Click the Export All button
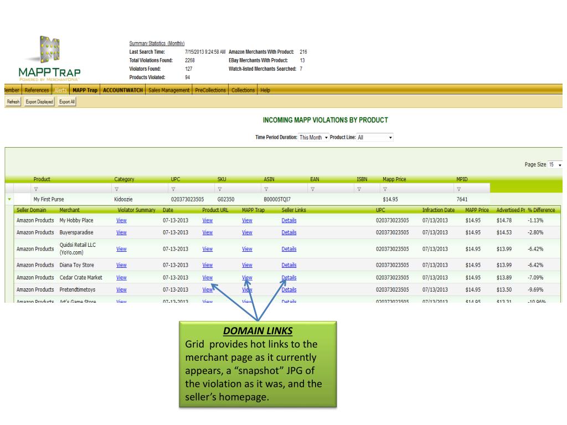Viewport: 567px width, 425px height. click(67, 102)
